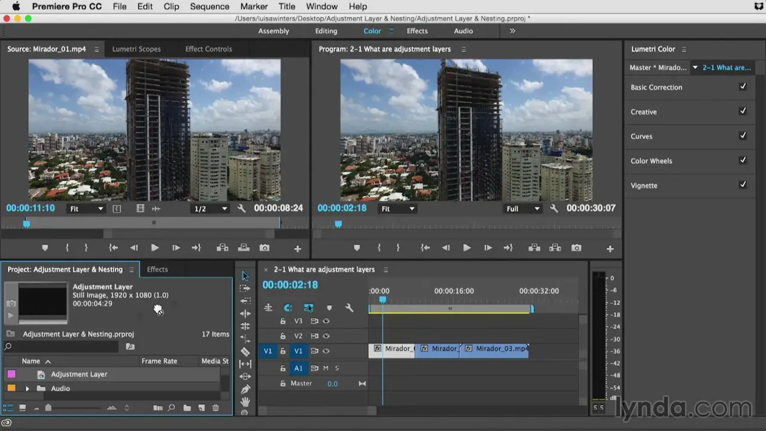766x431 pixels.
Task: Click the Project panel thumbnail zoom slider
Action: pos(48,408)
